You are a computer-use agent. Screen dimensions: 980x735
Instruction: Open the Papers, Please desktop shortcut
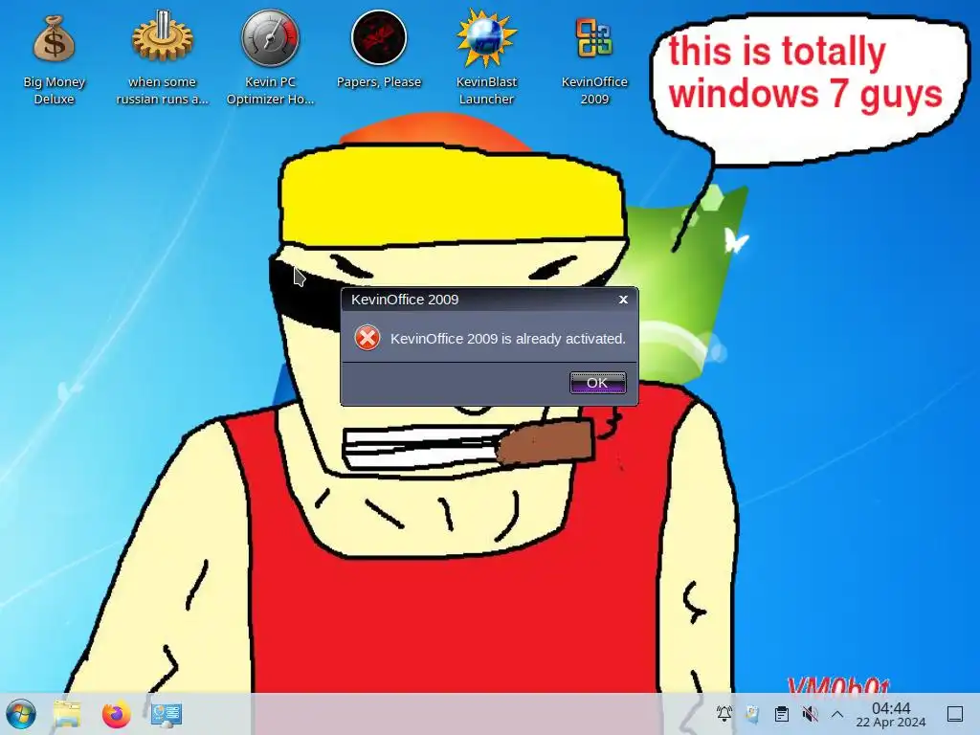coord(379,37)
